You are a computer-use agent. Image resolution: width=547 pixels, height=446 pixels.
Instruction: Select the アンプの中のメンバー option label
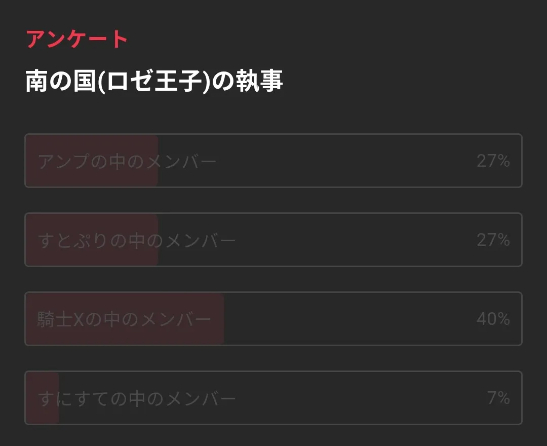(127, 162)
